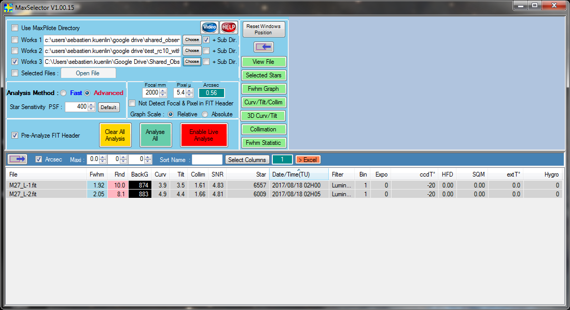Enable the Works 2 checkbox
This screenshot has width=570, height=310.
[x=15, y=50]
